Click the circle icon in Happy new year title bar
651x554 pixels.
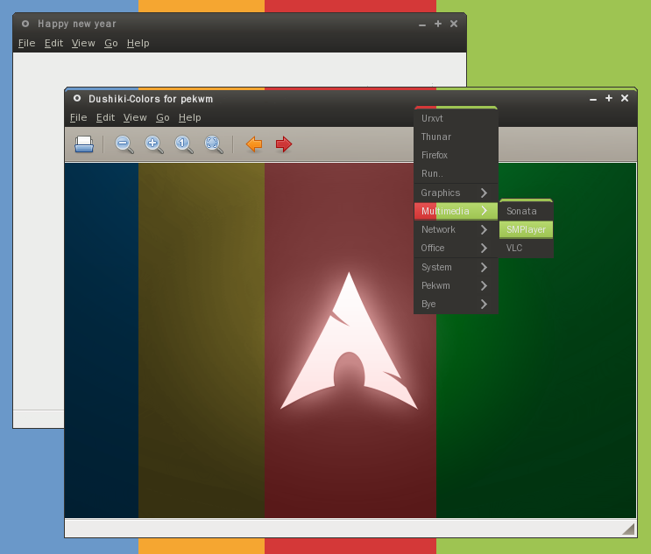click(25, 24)
